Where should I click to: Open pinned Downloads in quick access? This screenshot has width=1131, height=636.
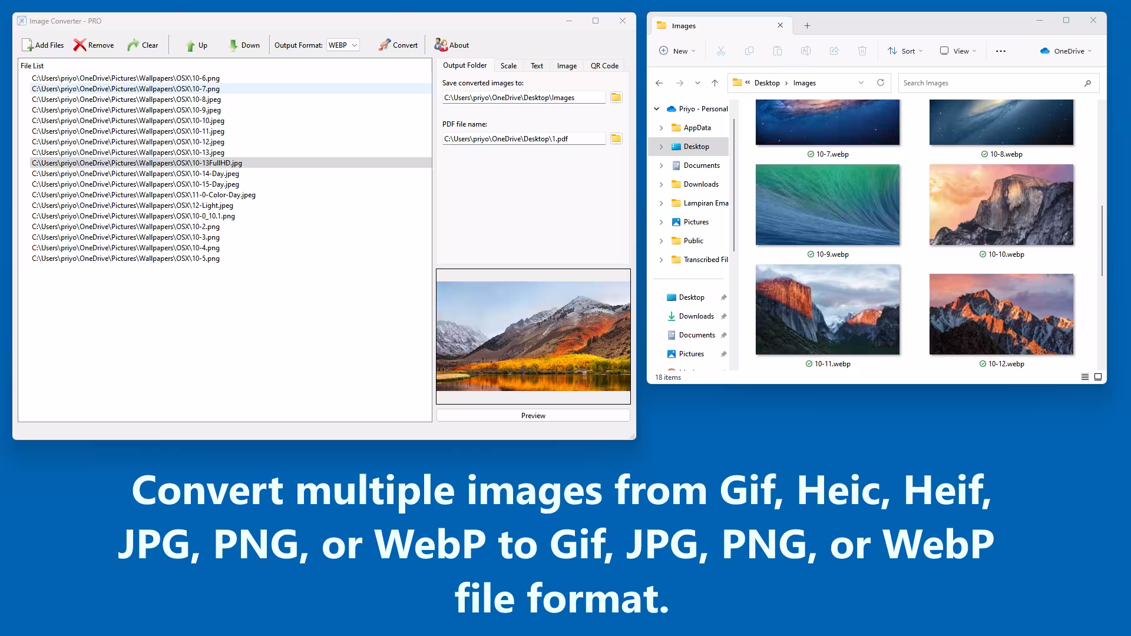696,316
